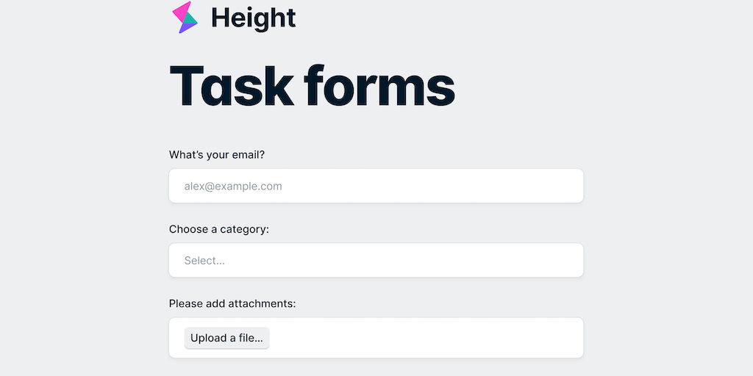Click the pink part of Height logo
The image size is (753, 376).
tap(180, 10)
